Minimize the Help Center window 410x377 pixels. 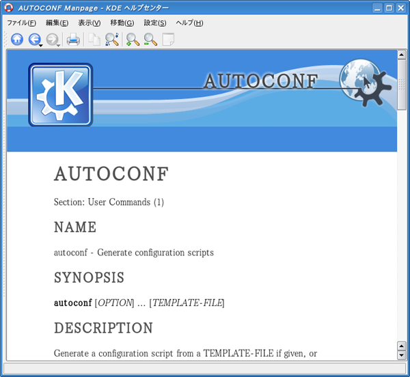tap(377, 8)
